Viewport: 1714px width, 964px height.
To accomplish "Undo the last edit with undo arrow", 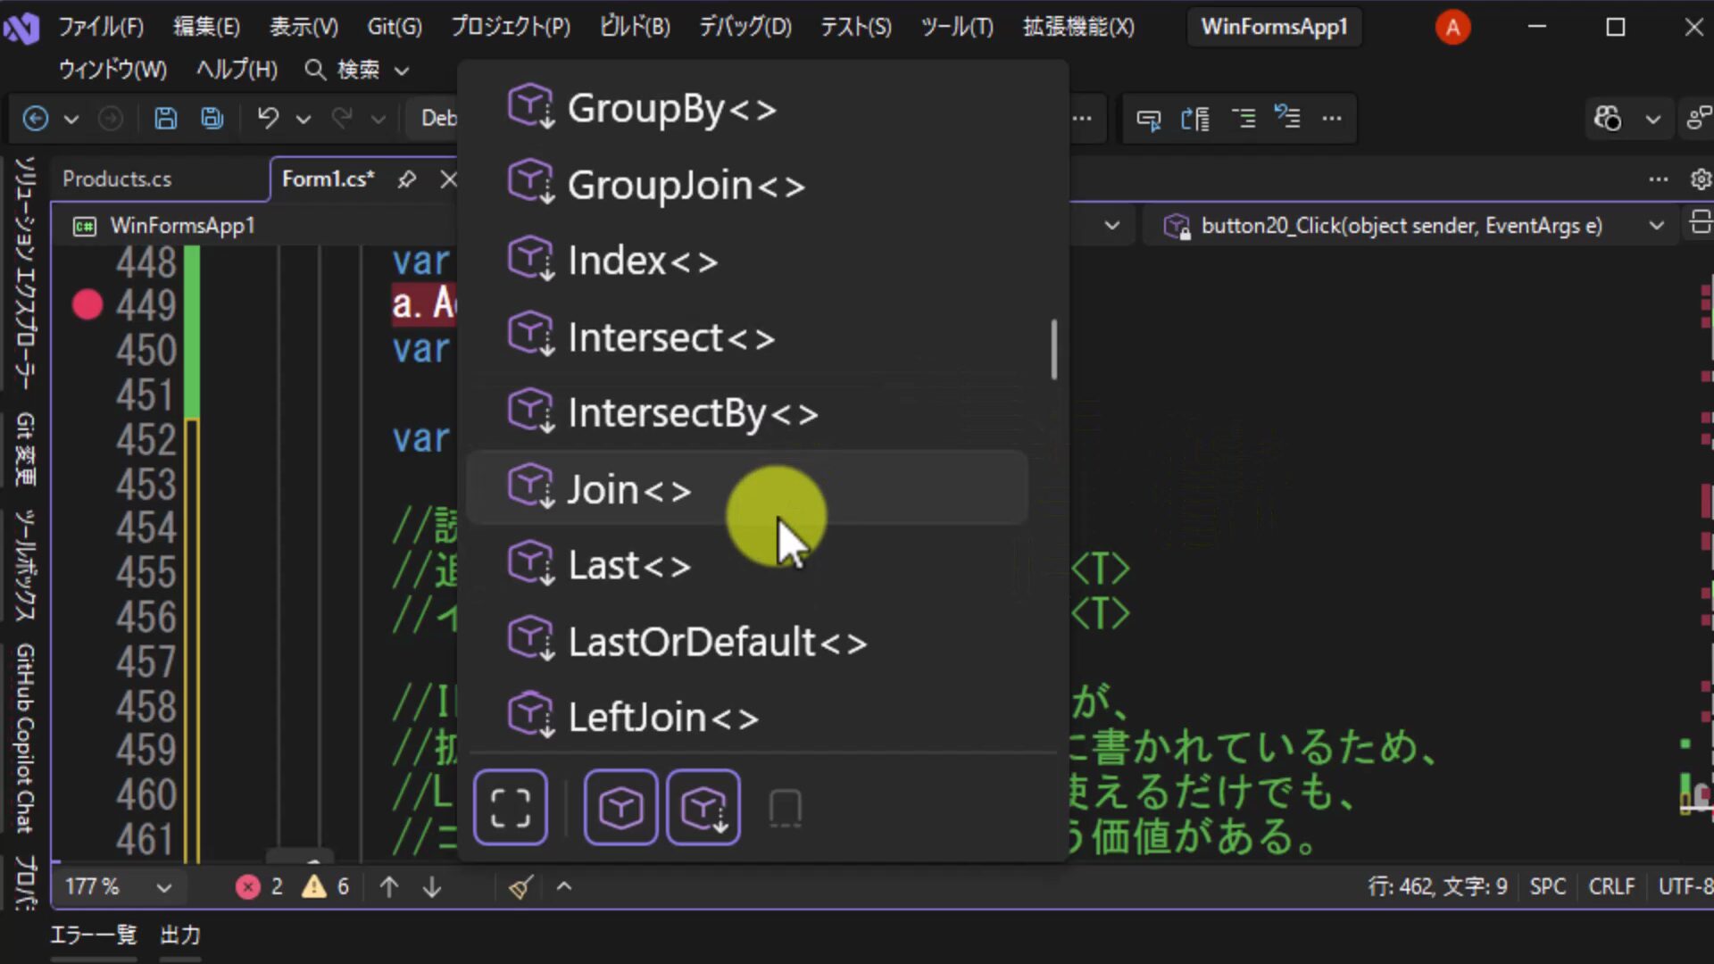I will tap(268, 118).
